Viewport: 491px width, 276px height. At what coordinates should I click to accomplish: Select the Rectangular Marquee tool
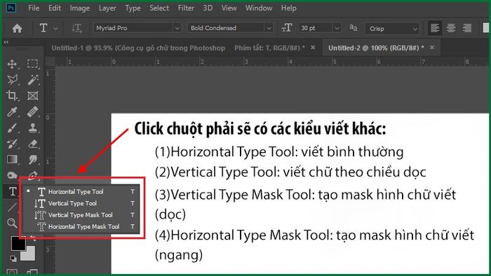32,64
